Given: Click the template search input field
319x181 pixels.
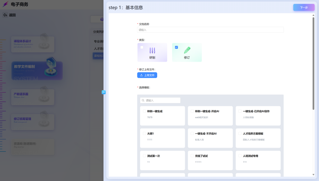Looking at the screenshot, I should [160, 100].
